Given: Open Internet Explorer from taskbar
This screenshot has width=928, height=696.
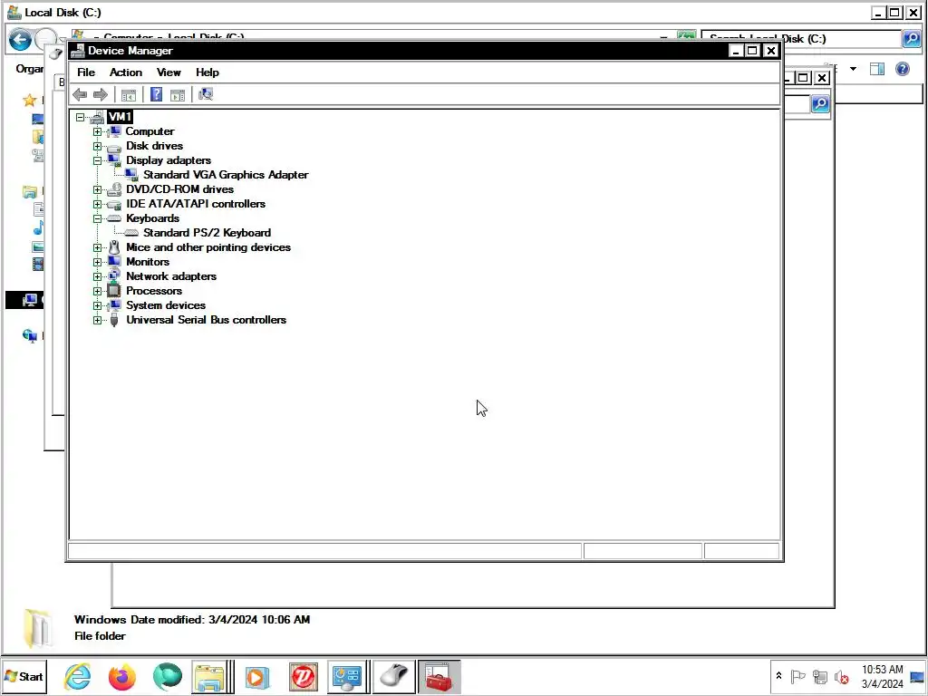Looking at the screenshot, I should pyautogui.click(x=78, y=676).
